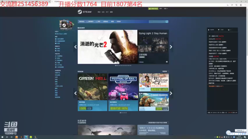Open community recommended game image at bottom
The image size is (248, 139).
pyautogui.click(x=107, y=130)
